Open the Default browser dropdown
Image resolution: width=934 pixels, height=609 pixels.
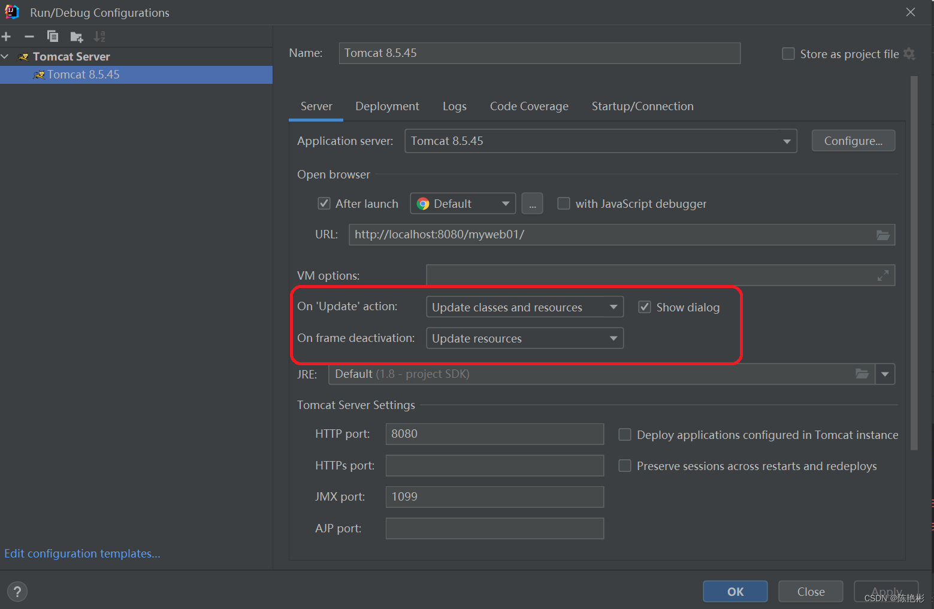click(x=463, y=204)
